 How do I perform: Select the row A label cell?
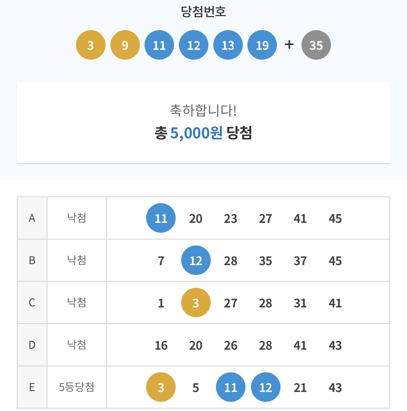(32, 218)
